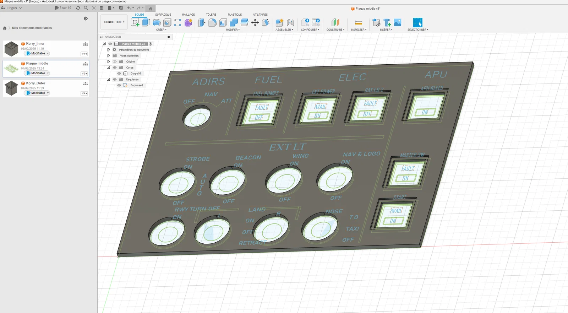568x313 pixels.
Task: Activate the Move/Copy tool
Action: (255, 23)
